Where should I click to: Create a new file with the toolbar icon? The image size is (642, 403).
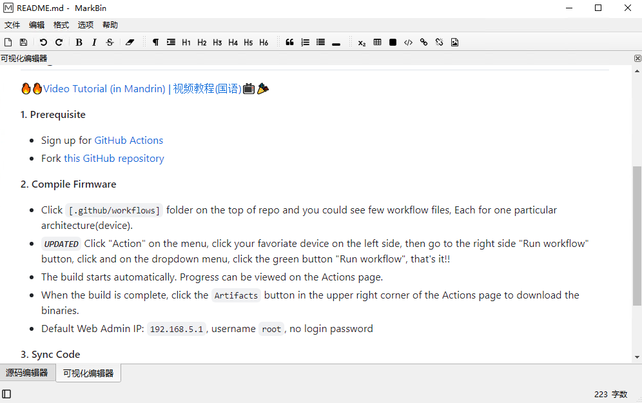coord(8,42)
